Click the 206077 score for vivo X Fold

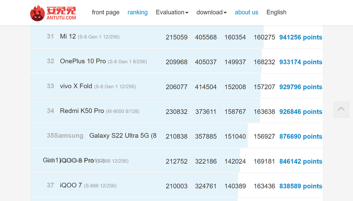coord(176,87)
